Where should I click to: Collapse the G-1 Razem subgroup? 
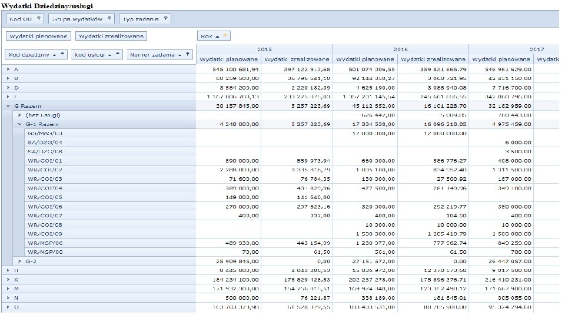click(19, 124)
